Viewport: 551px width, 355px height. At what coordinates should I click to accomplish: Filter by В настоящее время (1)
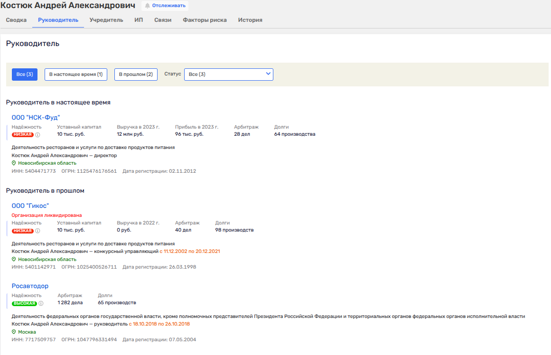click(76, 75)
